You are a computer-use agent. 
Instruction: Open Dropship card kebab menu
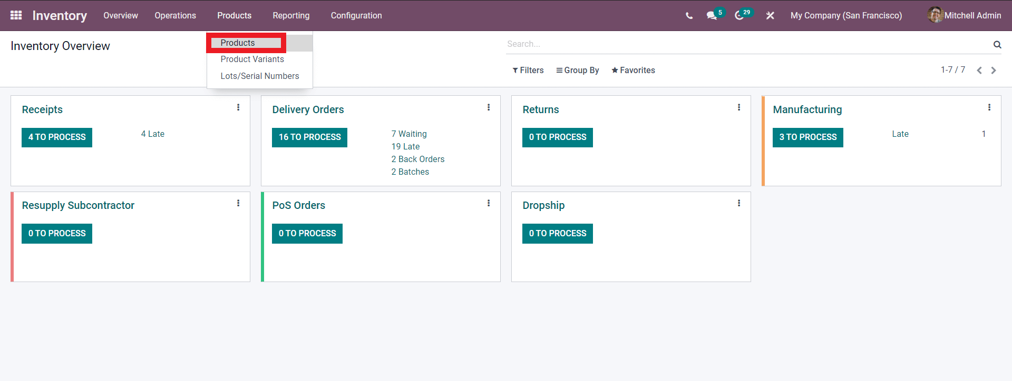pyautogui.click(x=739, y=203)
